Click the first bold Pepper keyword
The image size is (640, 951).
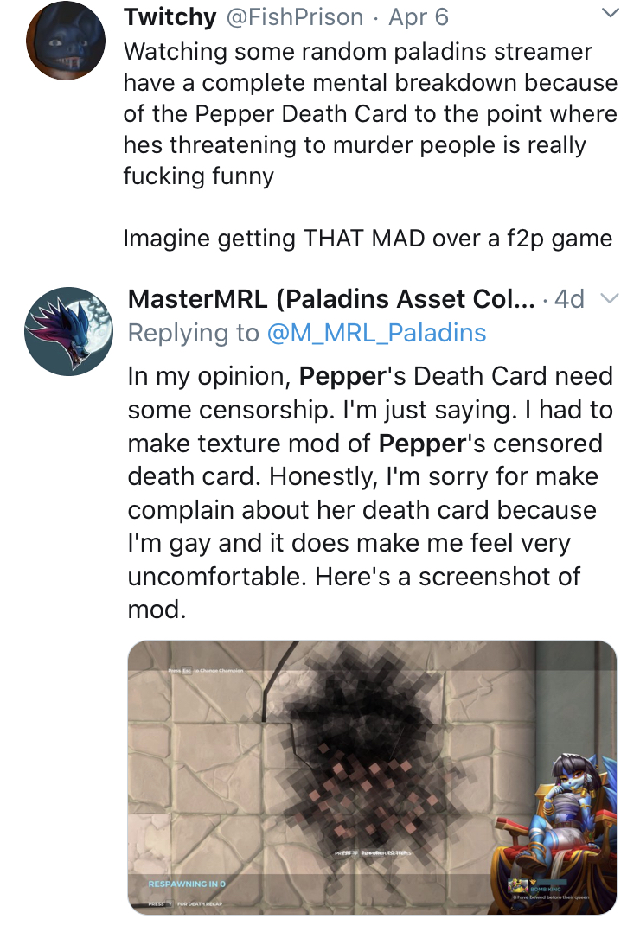coord(342,376)
